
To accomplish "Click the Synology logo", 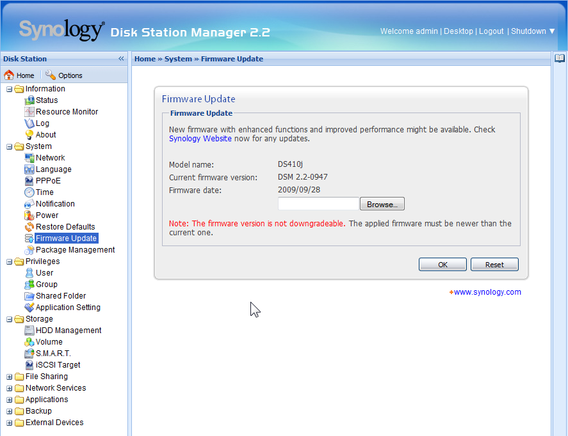I will click(x=61, y=29).
